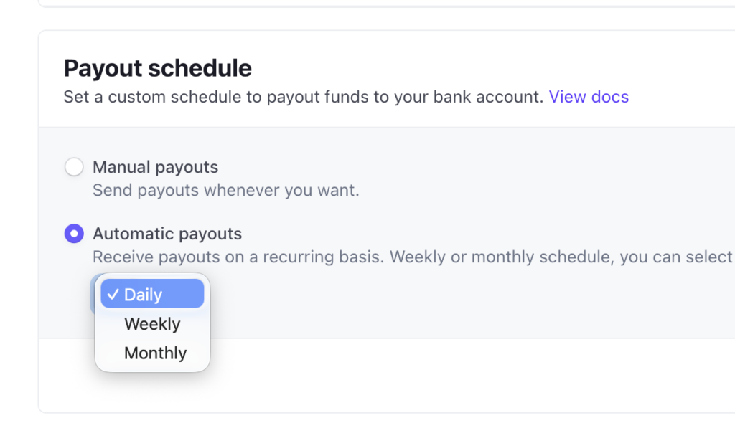Click blank space right of the Payout schedule title
The height and width of the screenshot is (428, 735).
(467, 68)
